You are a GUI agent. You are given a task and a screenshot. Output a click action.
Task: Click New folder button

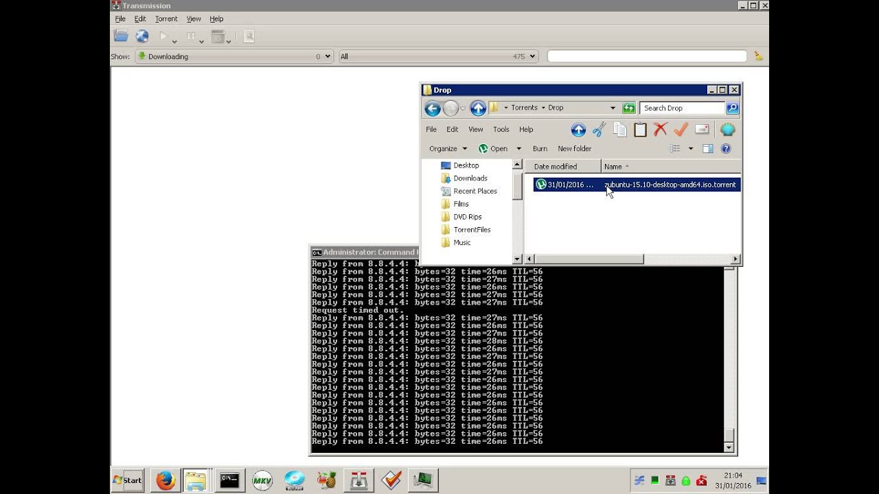tap(574, 148)
